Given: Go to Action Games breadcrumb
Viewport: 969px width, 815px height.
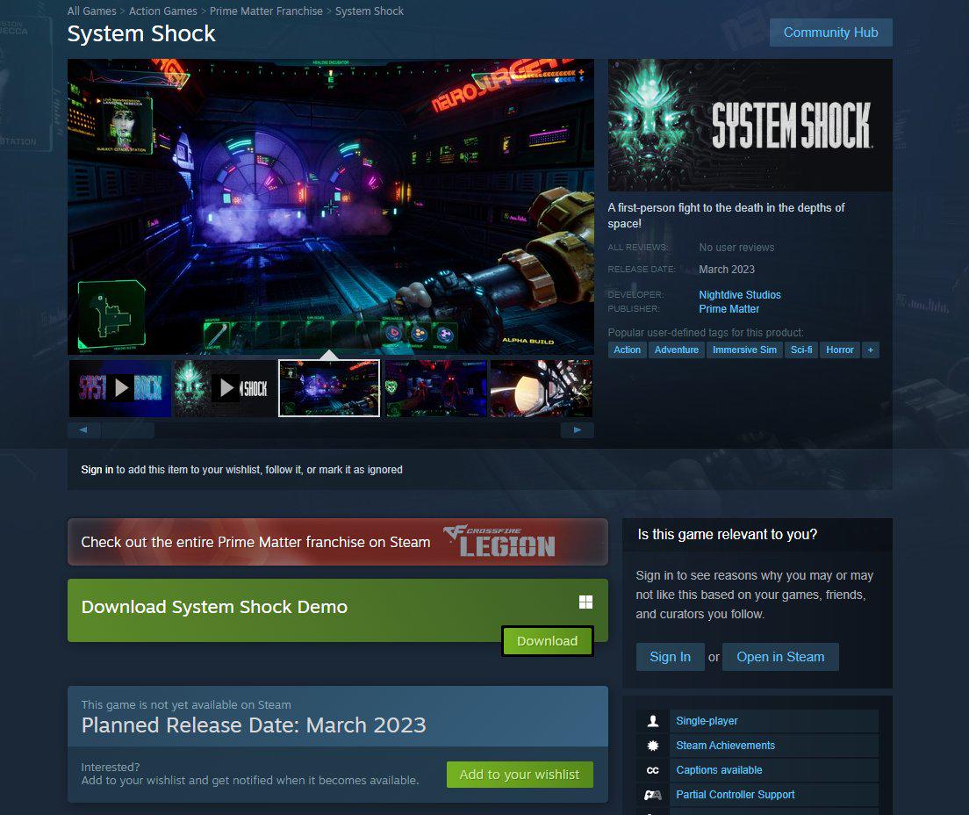Looking at the screenshot, I should 163,11.
